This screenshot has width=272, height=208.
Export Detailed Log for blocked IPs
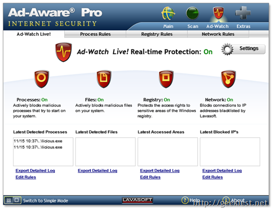[222, 171]
